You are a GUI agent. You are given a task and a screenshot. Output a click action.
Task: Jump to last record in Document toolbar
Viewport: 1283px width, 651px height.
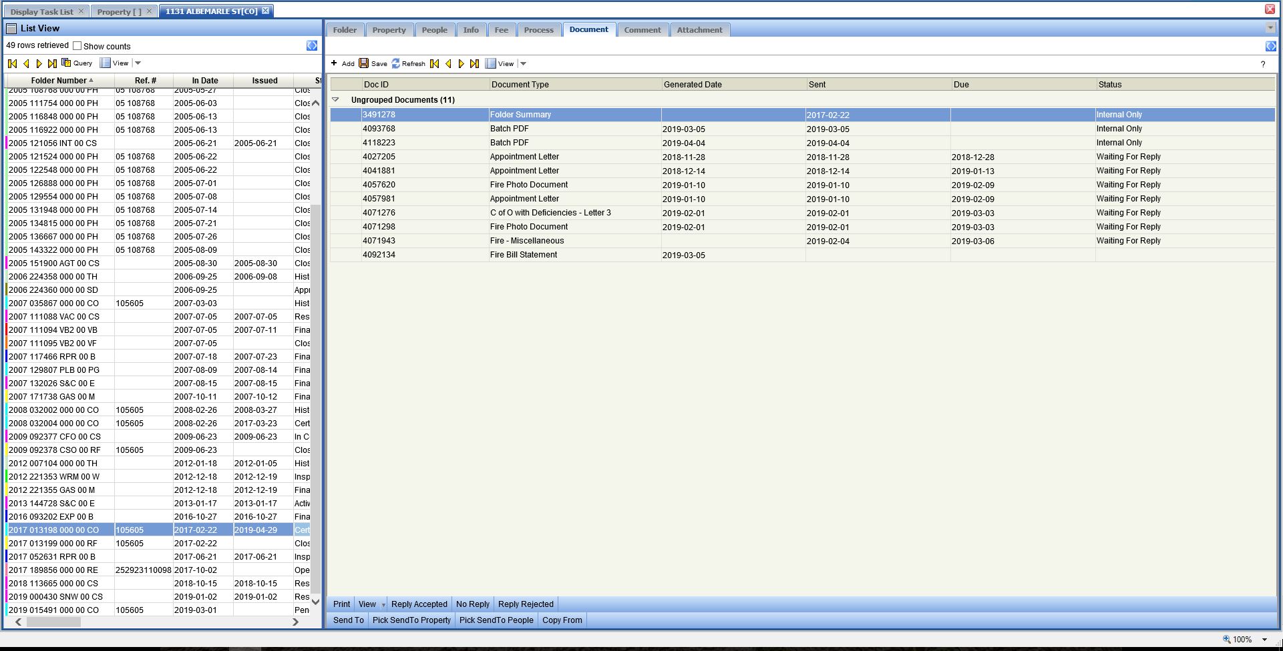point(474,63)
